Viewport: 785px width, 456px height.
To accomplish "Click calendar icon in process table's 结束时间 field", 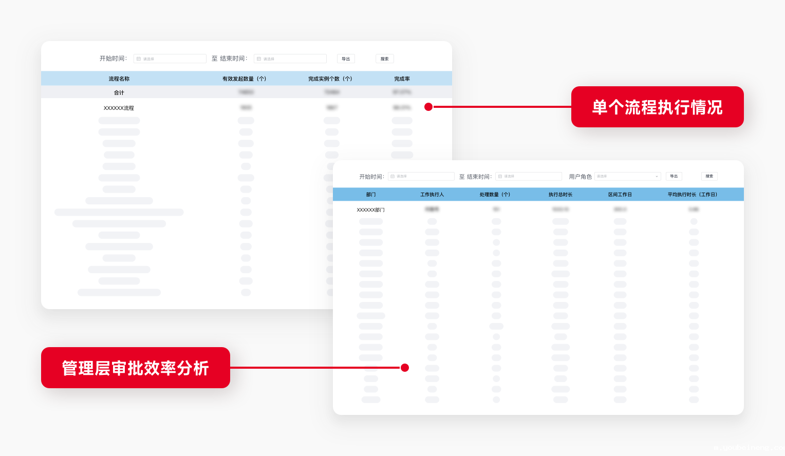I will pyautogui.click(x=259, y=59).
